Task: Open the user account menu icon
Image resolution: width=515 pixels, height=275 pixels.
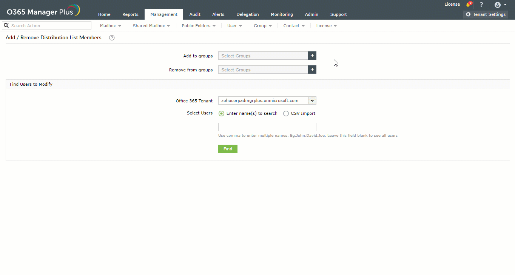Action: click(498, 5)
